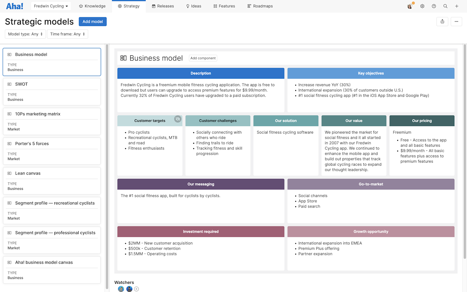Toggle visibility of the Customer targets component

pyautogui.click(x=178, y=119)
